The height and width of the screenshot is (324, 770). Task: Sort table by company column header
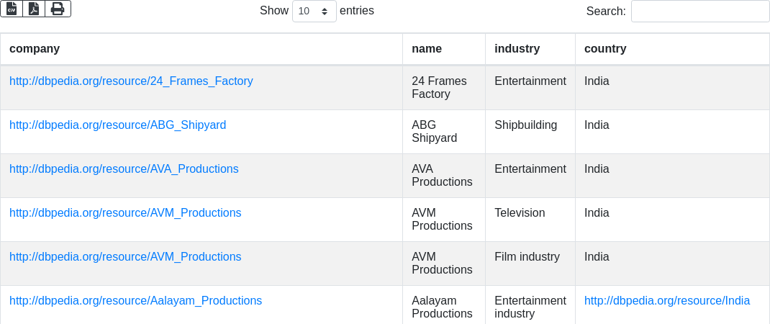35,49
